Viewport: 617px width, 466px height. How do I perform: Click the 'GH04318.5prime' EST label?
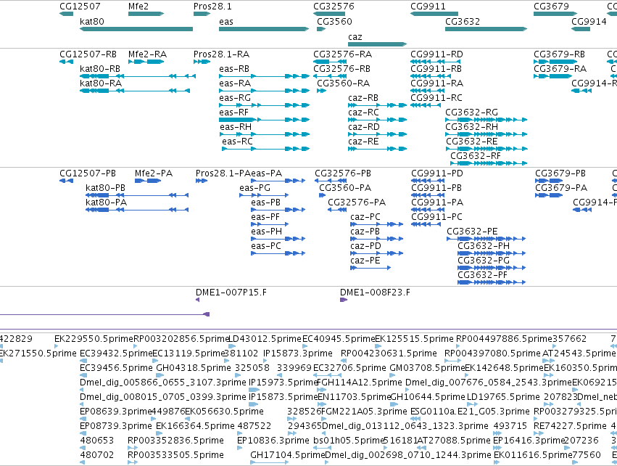pyautogui.click(x=194, y=368)
